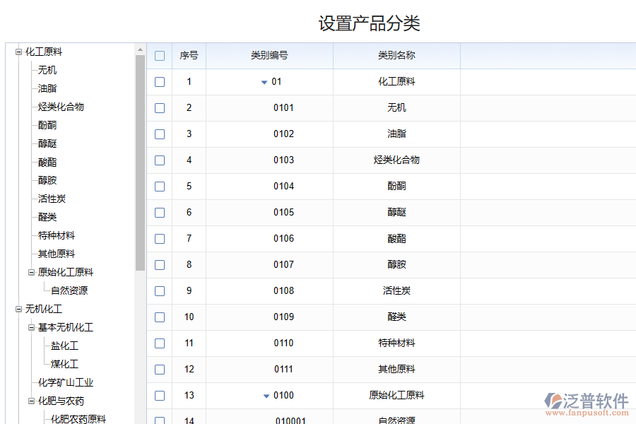
Task: Click the 特种材料 name cell in table
Action: pyautogui.click(x=396, y=343)
